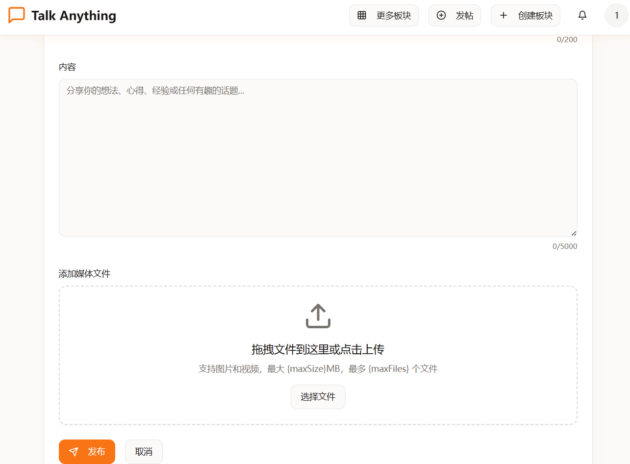Click the 创建板块 button
Screen dimensions: 630x464
[x=525, y=15]
